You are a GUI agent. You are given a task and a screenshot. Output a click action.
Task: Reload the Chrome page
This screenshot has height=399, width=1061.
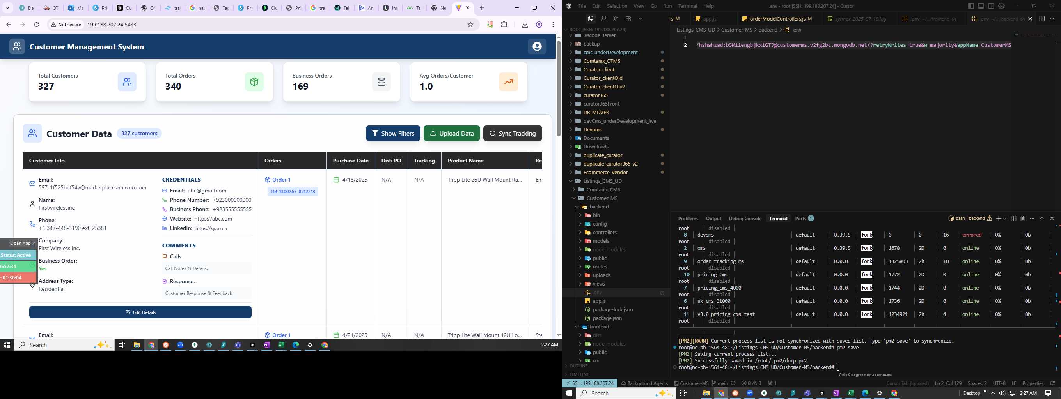pos(37,25)
